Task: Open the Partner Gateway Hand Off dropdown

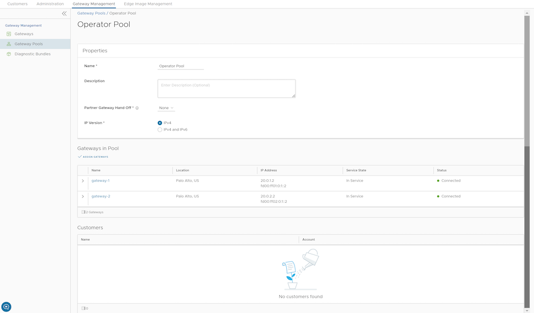Action: (166, 108)
